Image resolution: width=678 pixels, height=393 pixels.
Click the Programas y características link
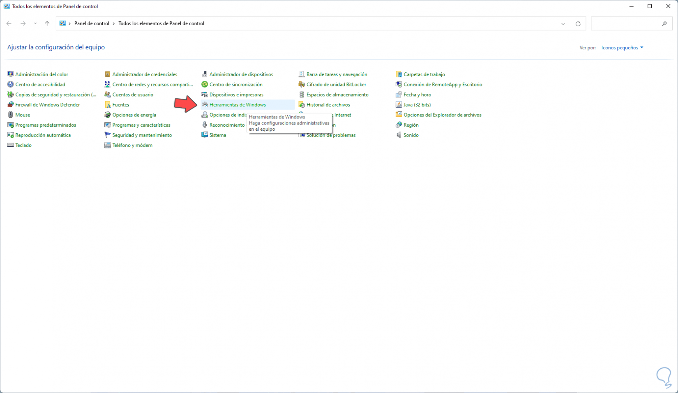click(x=141, y=125)
